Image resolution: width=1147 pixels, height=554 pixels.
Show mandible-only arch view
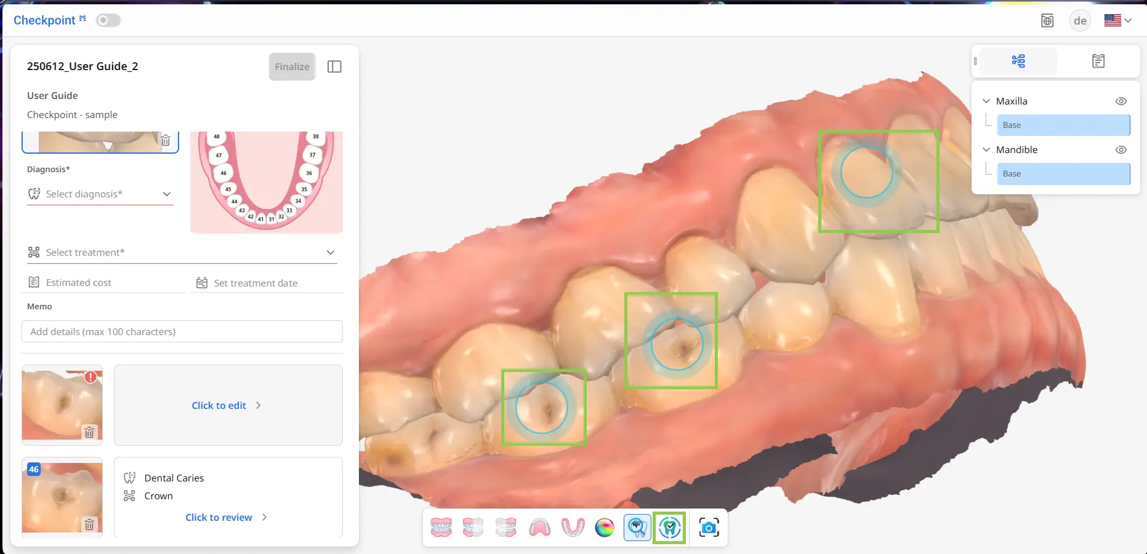[573, 528]
